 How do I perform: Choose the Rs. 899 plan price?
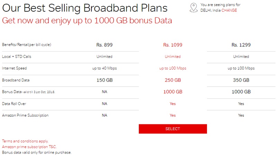point(105,45)
